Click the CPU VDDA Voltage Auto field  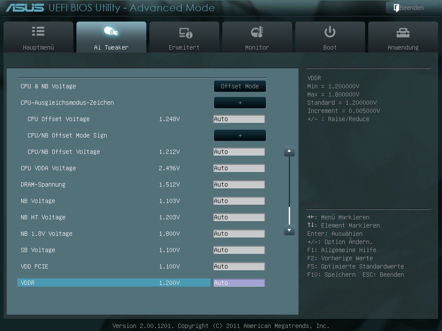239,168
